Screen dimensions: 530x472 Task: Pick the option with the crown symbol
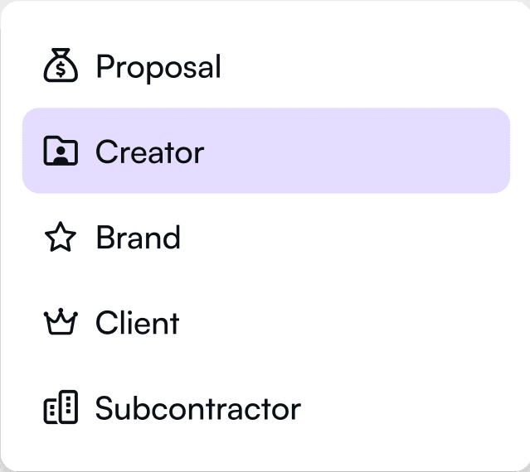(266, 322)
